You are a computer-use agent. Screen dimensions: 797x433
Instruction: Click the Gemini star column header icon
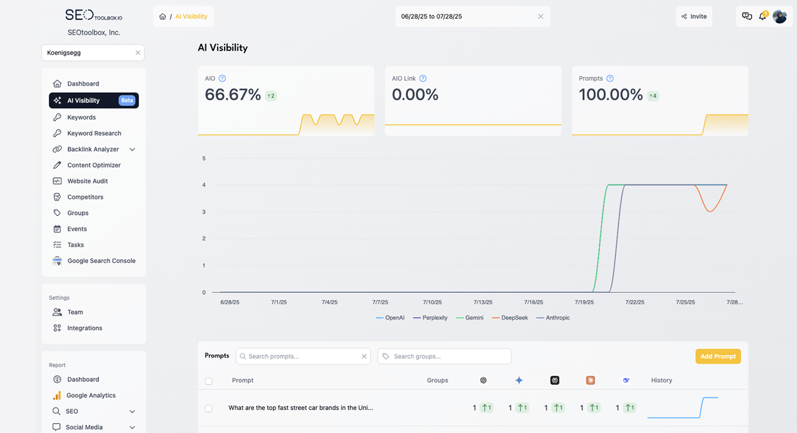pos(519,380)
